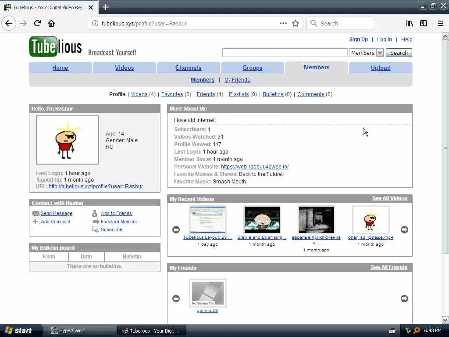Click the arrow icon beside Forward Member
Viewport: 449px width, 337px height.
(x=96, y=222)
